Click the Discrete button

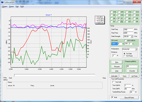click(x=132, y=71)
